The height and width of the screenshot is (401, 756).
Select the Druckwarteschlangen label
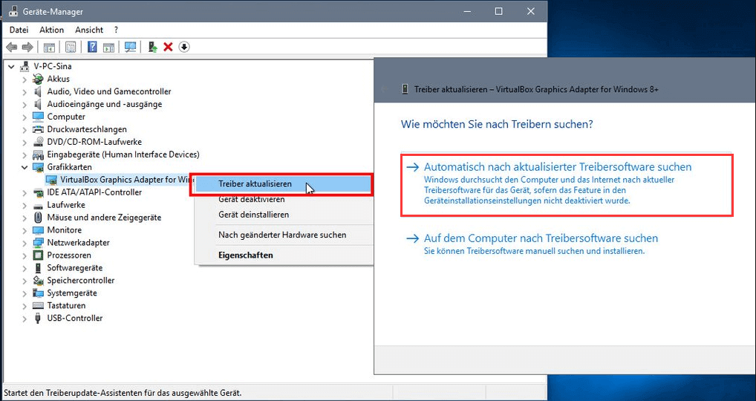[x=87, y=129]
